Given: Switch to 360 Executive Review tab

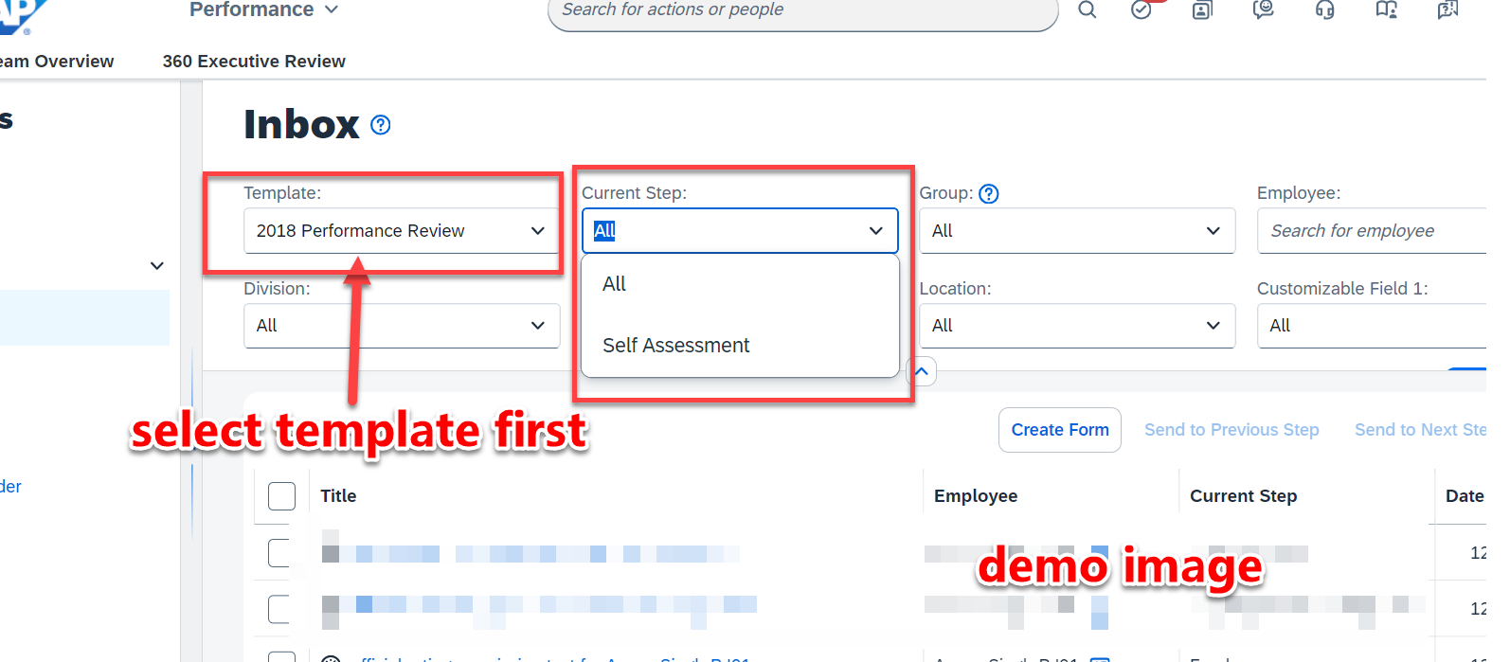Looking at the screenshot, I should click(x=254, y=62).
